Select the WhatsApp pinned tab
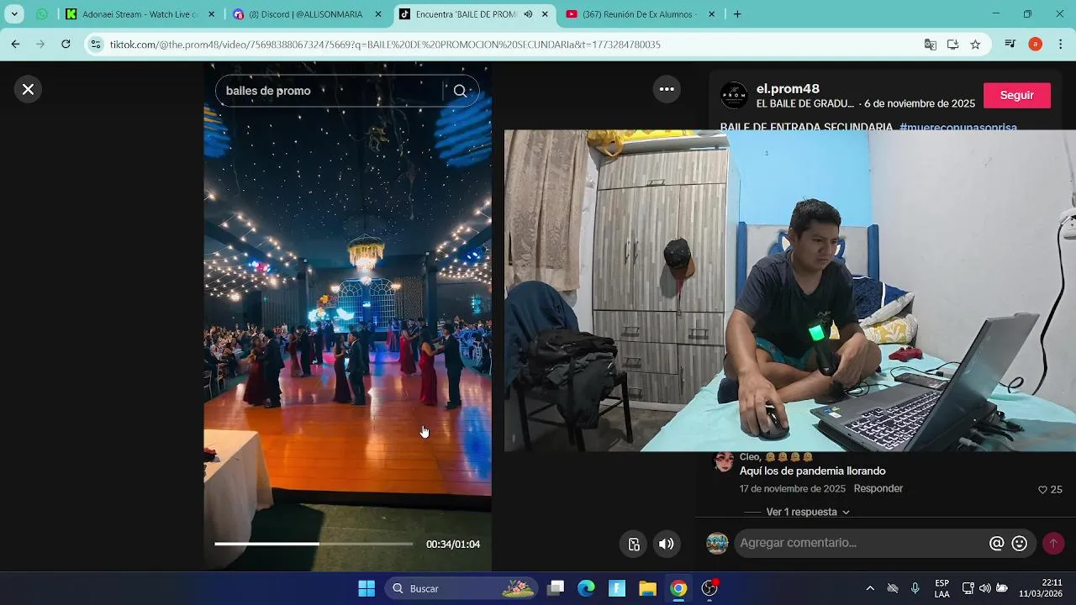The width and height of the screenshot is (1076, 605). (x=42, y=14)
